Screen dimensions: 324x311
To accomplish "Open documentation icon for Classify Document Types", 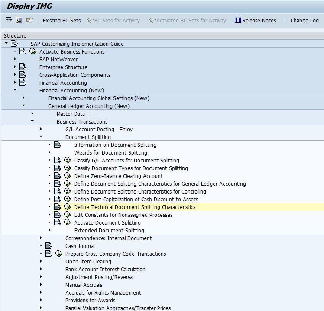I will [58, 168].
